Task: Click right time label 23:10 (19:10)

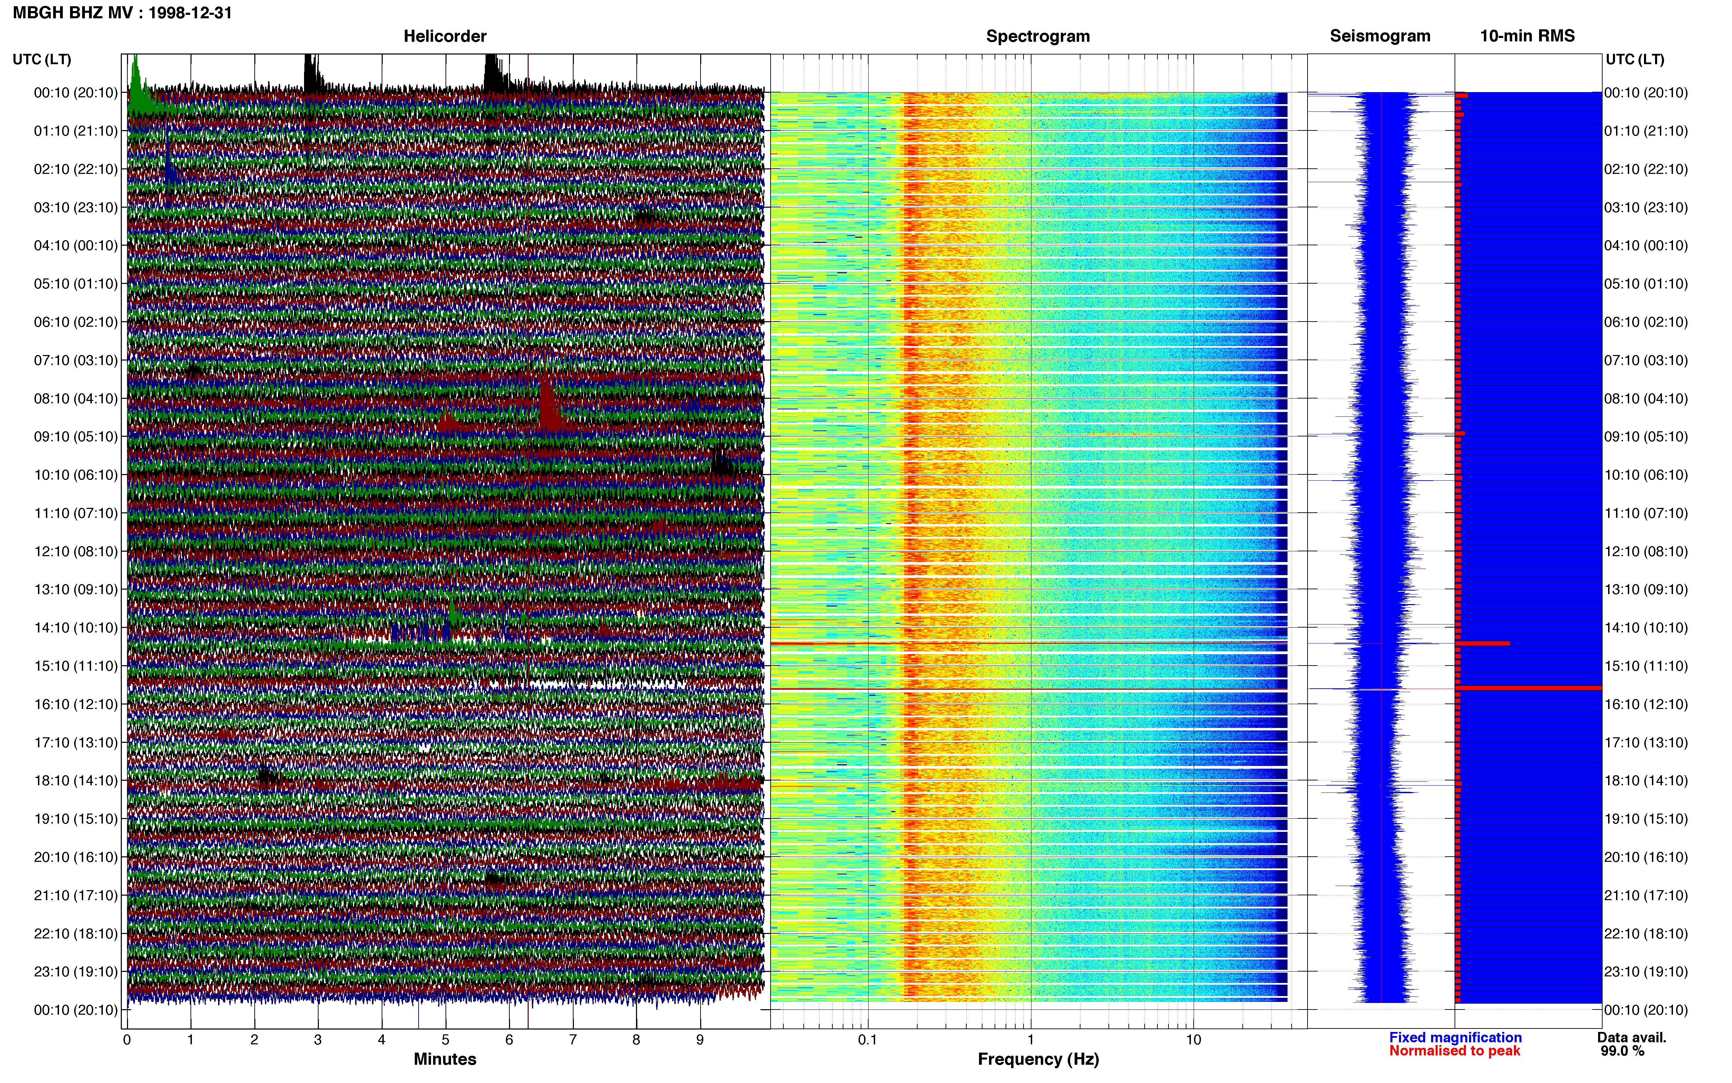Action: tap(1646, 972)
